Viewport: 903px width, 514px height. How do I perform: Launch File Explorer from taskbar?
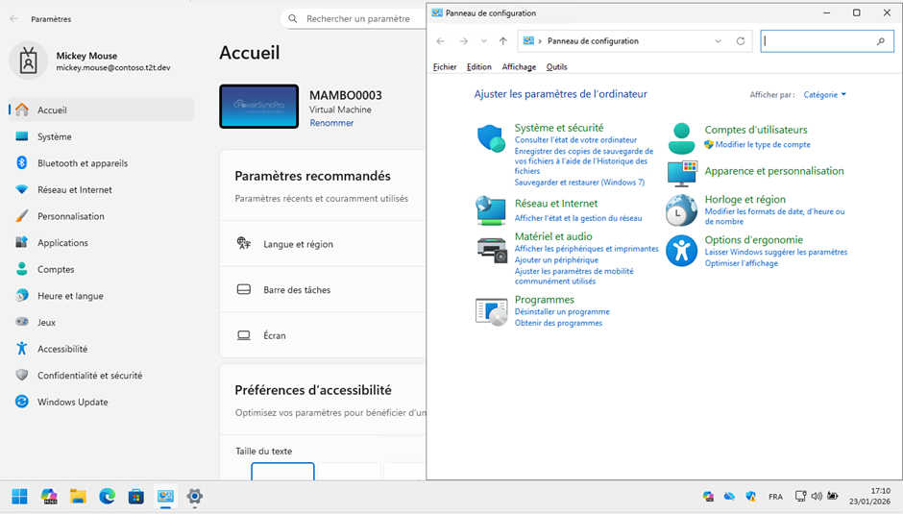tap(78, 496)
